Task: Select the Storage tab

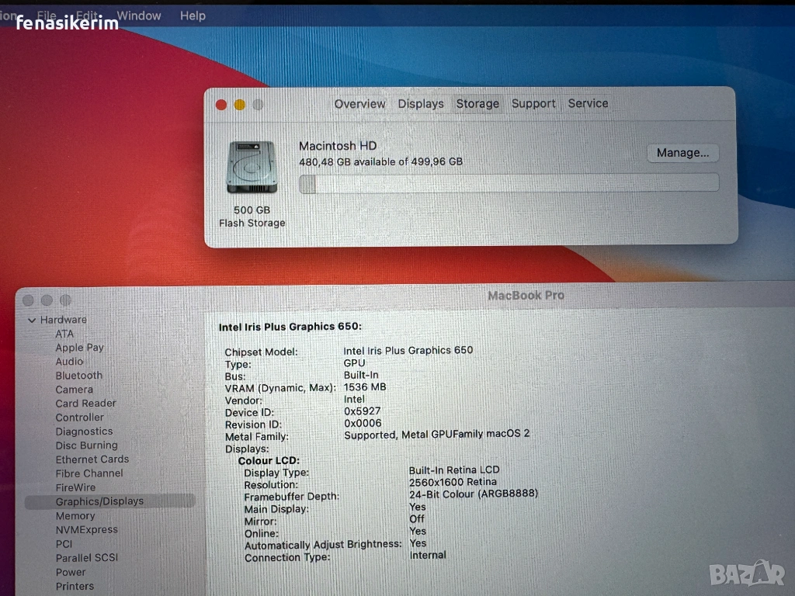Action: click(477, 104)
